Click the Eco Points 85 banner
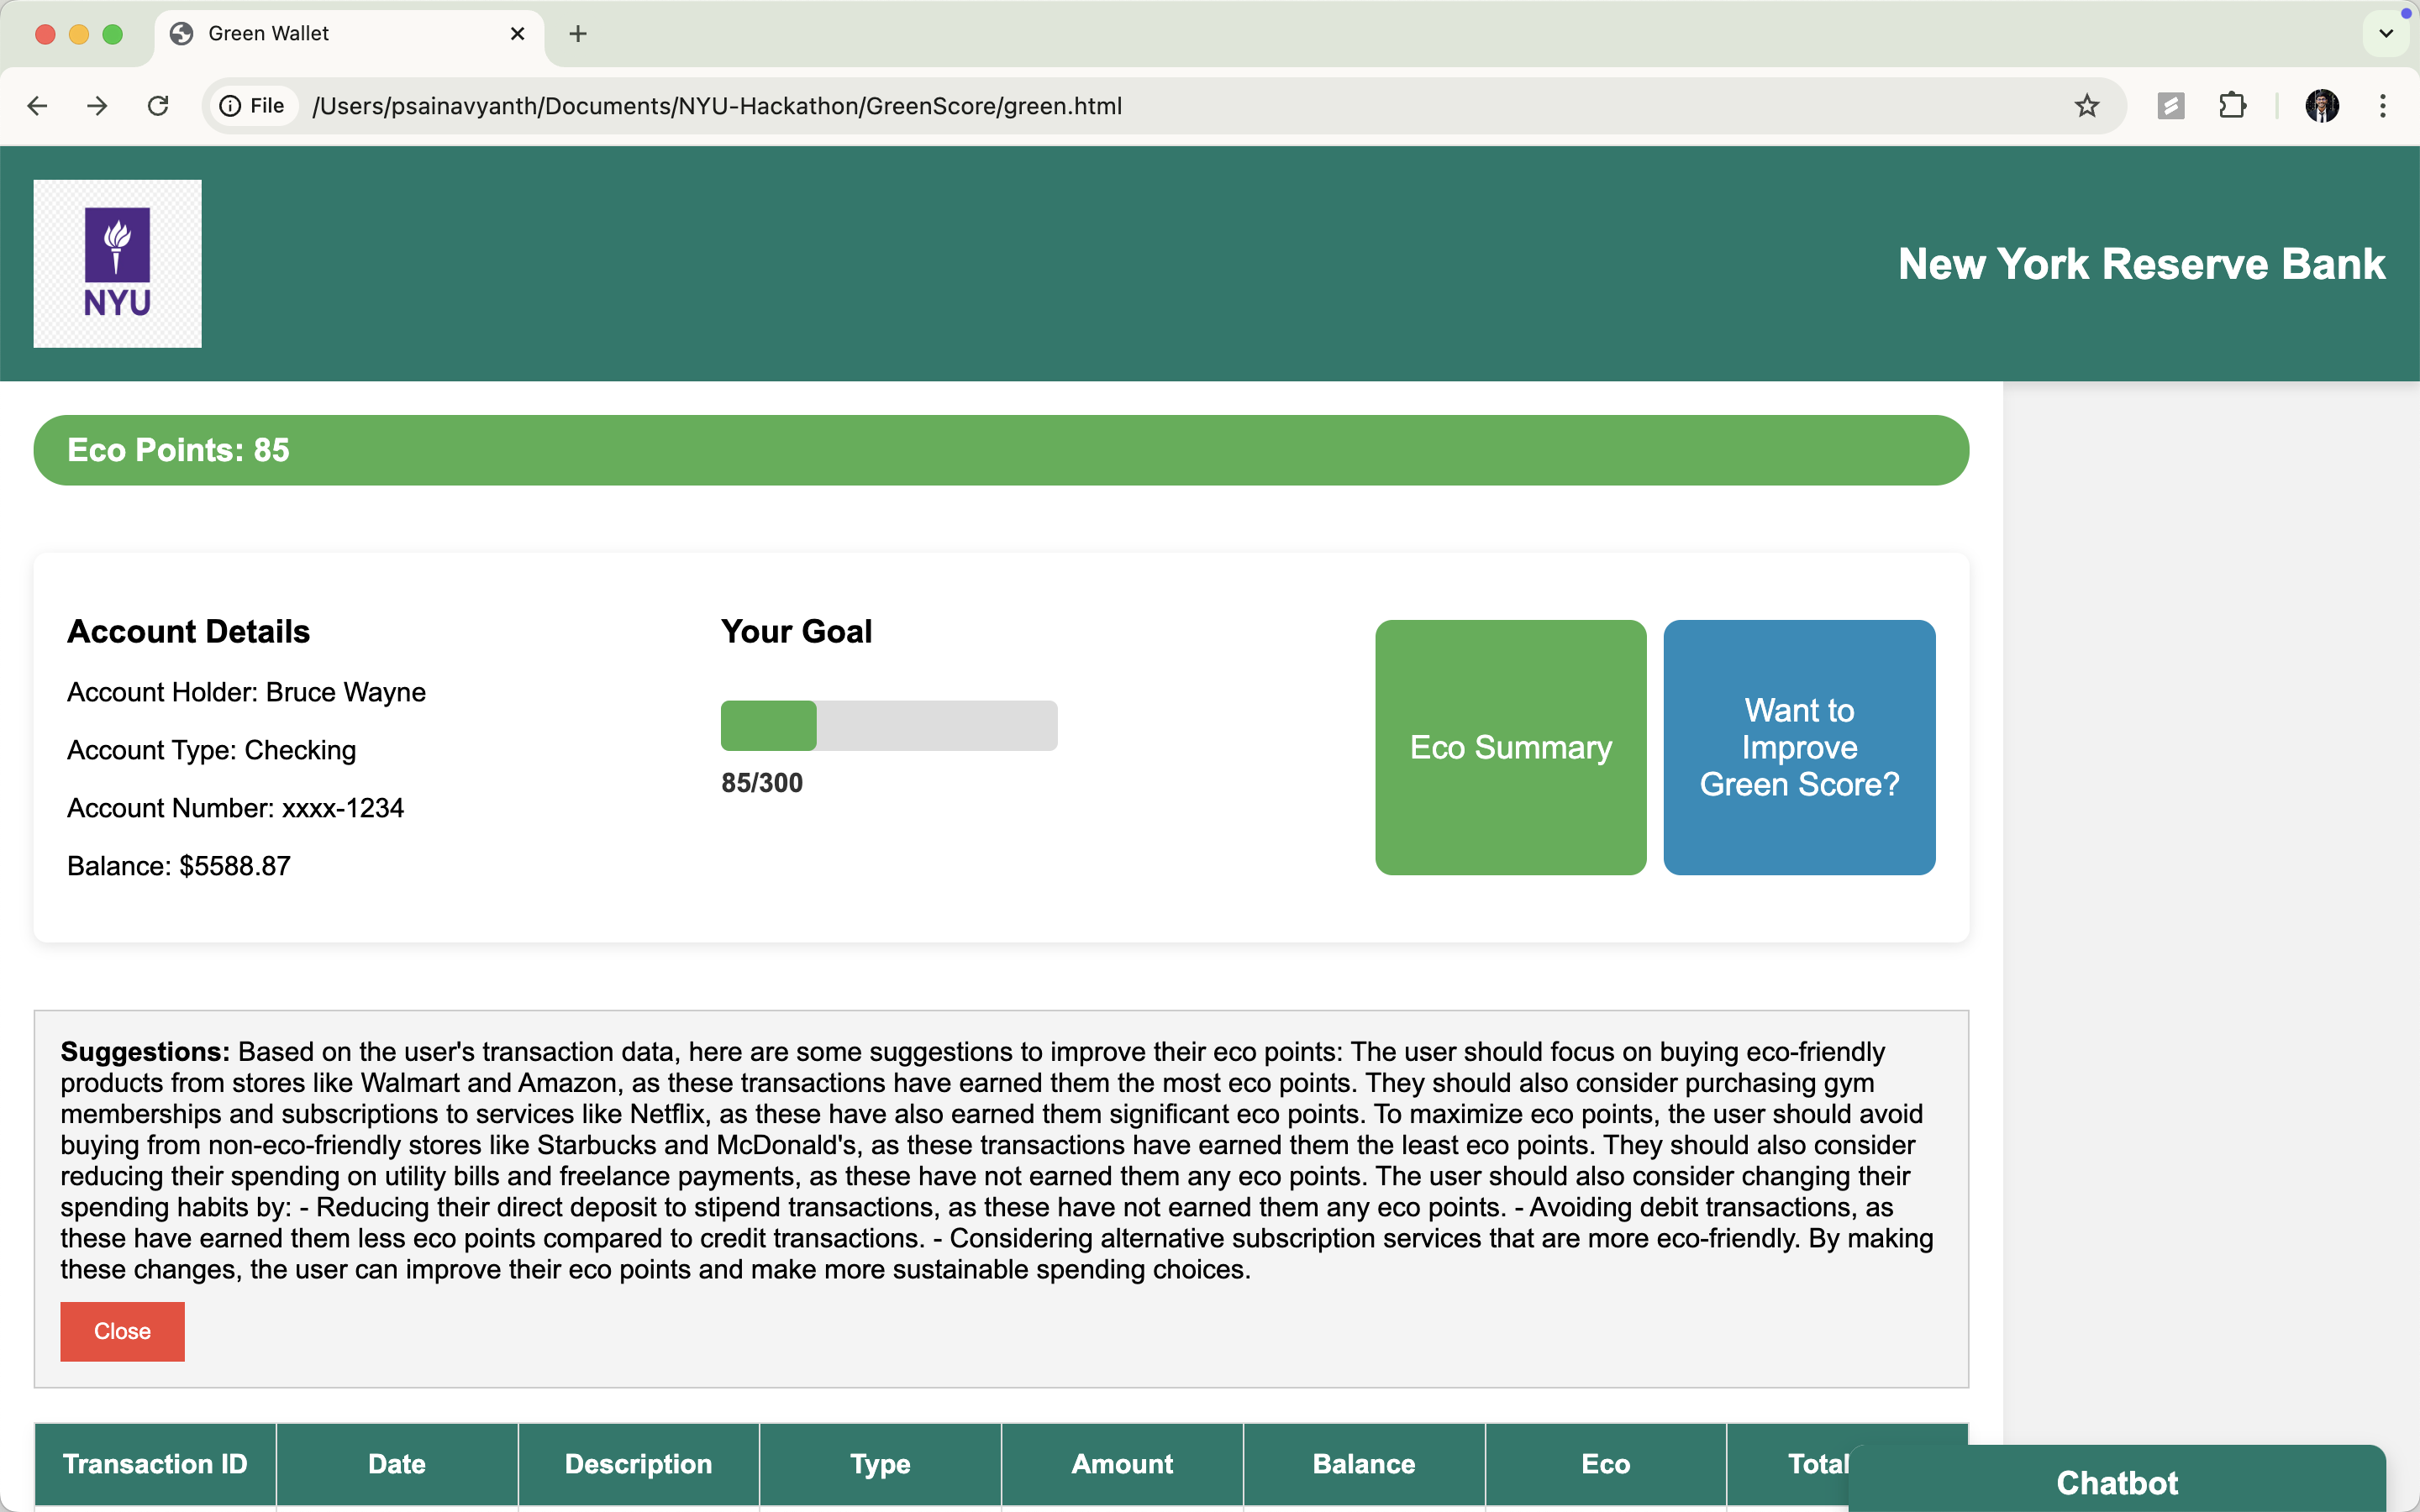Image resolution: width=2420 pixels, height=1512 pixels. point(1000,450)
